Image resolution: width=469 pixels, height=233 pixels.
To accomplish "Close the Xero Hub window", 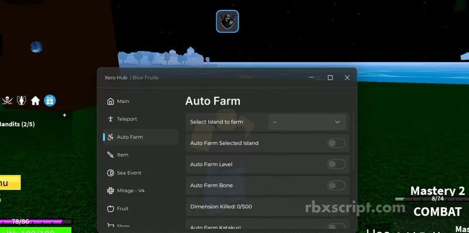I will (x=347, y=78).
